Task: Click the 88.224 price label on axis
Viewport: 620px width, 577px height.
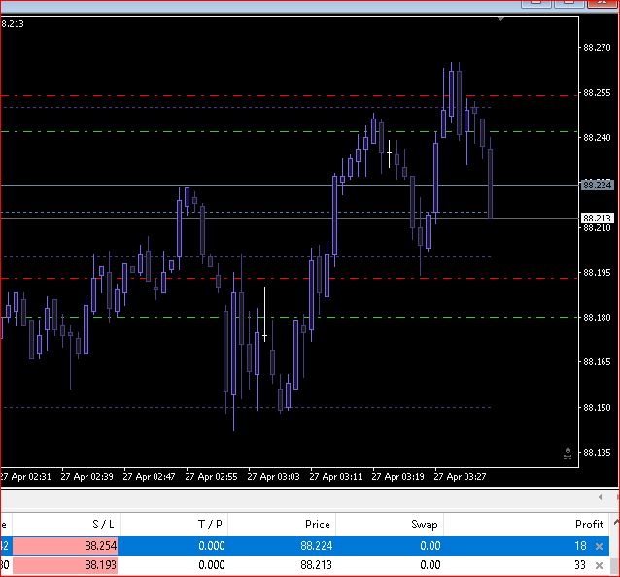Action: [596, 185]
